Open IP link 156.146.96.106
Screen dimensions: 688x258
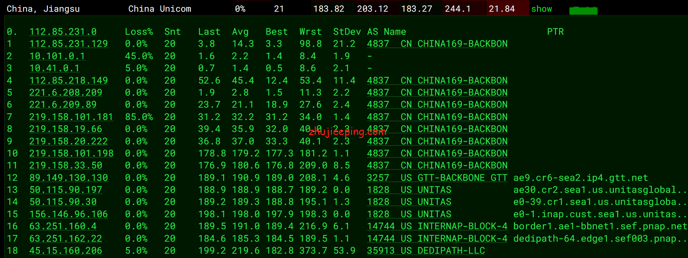(x=69, y=214)
